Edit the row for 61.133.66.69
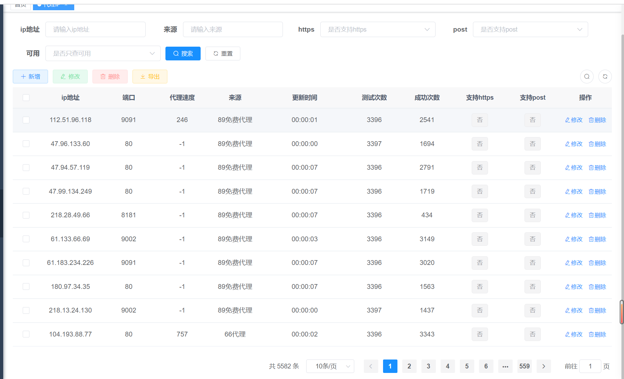Image resolution: width=624 pixels, height=379 pixels. pos(574,239)
